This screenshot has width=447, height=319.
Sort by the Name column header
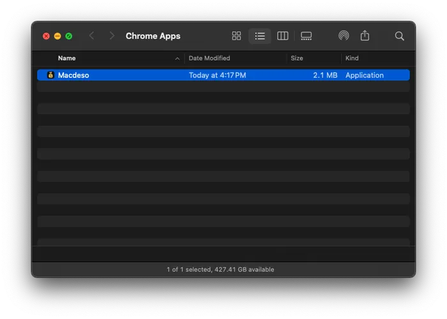(66, 58)
